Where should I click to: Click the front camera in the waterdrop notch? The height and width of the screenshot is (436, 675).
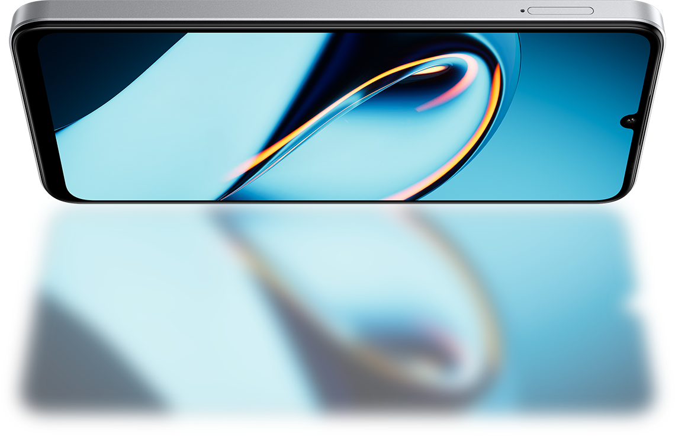[628, 121]
